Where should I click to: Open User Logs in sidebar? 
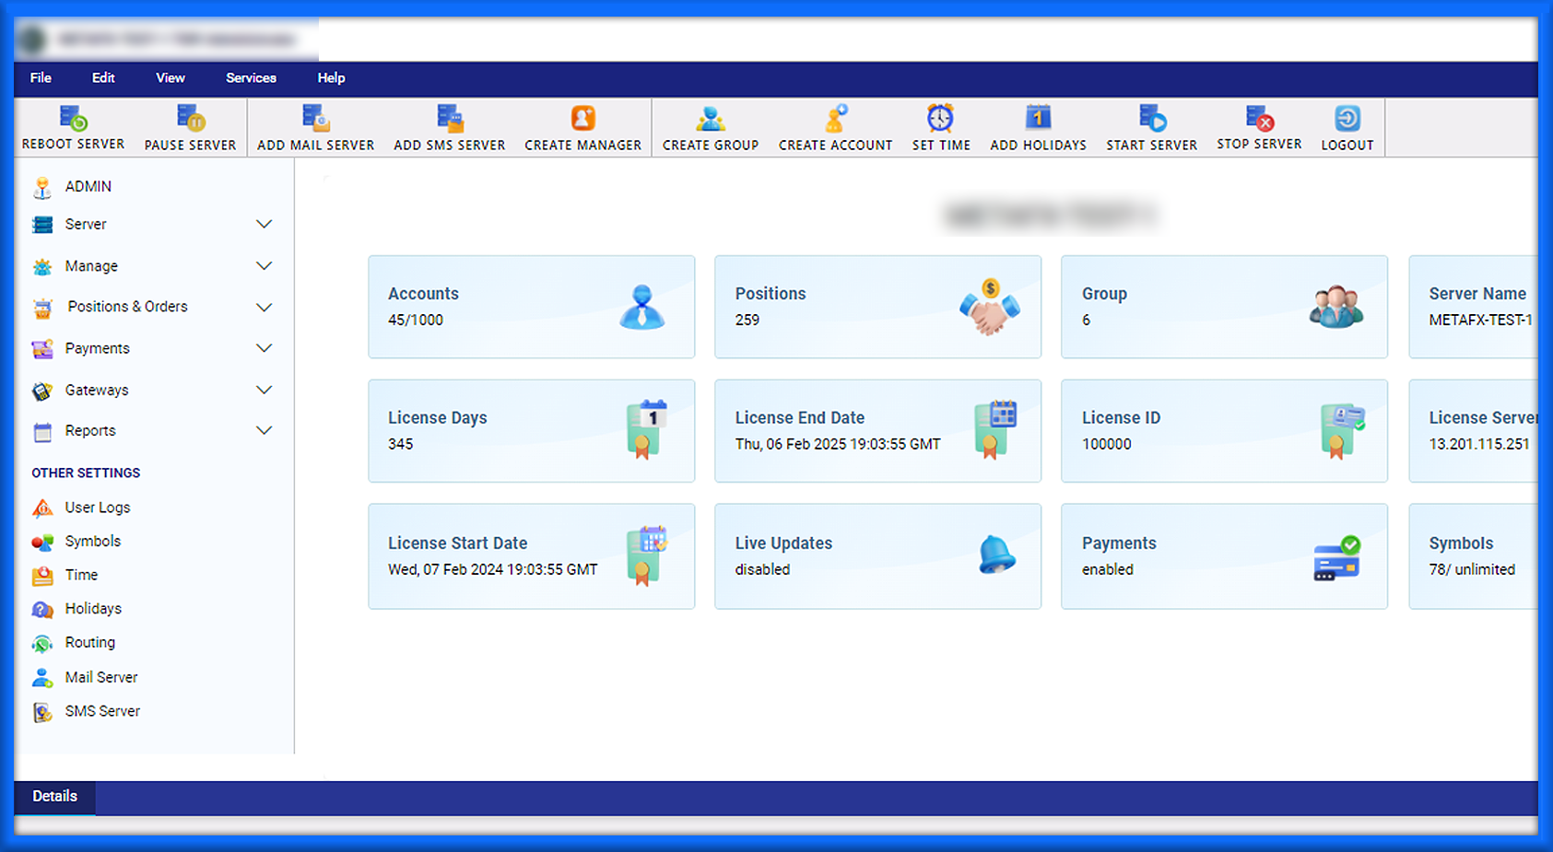[x=97, y=508]
